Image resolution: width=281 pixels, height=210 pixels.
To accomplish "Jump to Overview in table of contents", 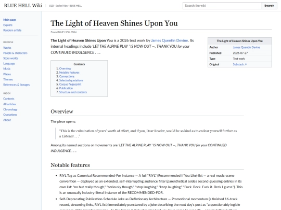I will 65,68.
